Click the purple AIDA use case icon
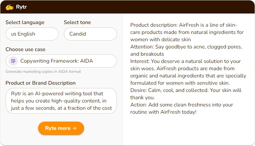Viewport: 255px width, 146px height. pyautogui.click(x=13, y=61)
